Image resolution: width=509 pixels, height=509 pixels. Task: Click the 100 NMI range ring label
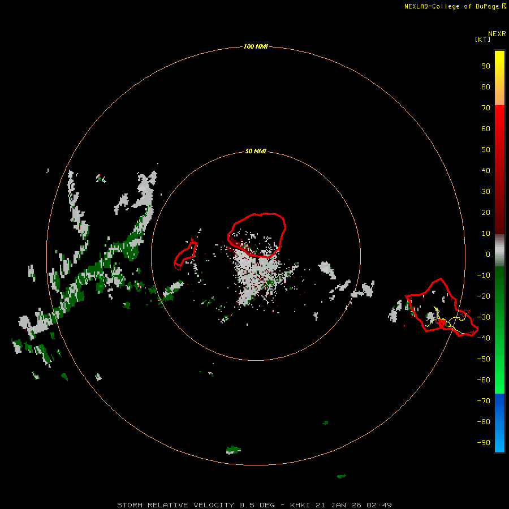pyautogui.click(x=256, y=46)
